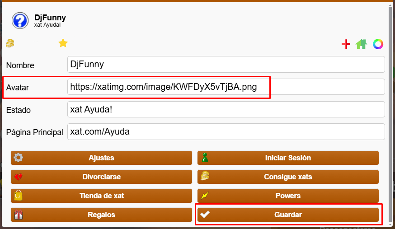Click the blue question mark avatar icon

[20, 20]
